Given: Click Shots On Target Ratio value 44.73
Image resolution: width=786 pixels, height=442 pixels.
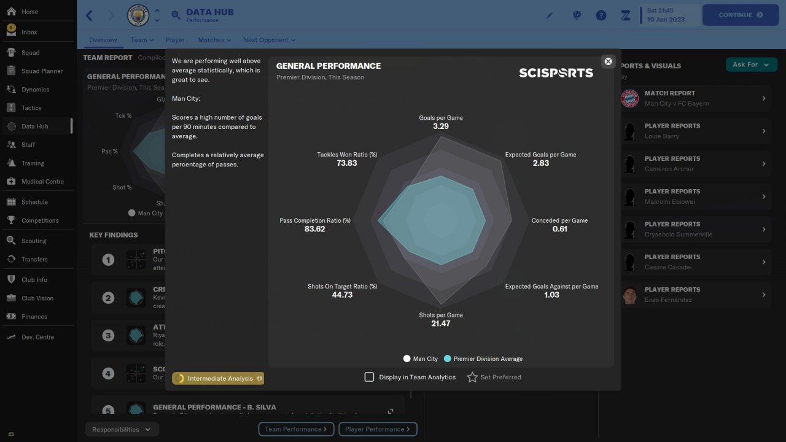Looking at the screenshot, I should click(x=343, y=295).
